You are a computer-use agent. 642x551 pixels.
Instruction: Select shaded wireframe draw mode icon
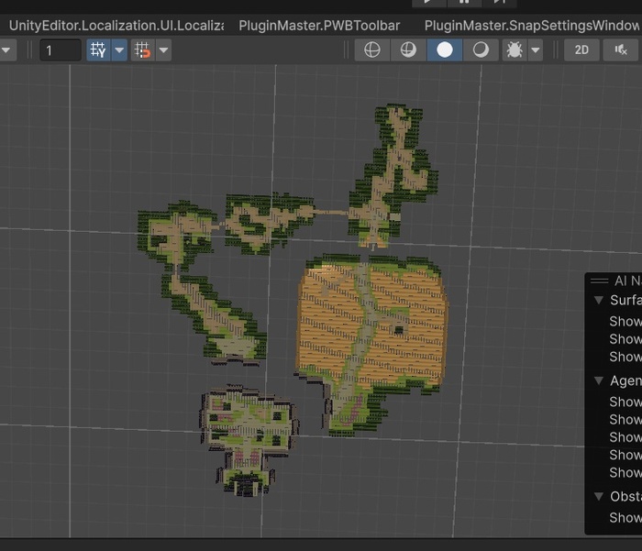[408, 50]
